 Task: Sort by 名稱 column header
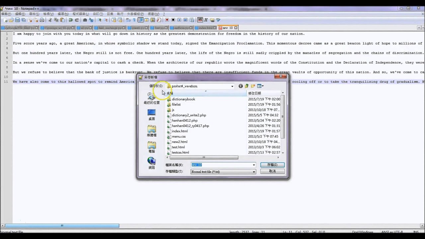click(x=206, y=93)
